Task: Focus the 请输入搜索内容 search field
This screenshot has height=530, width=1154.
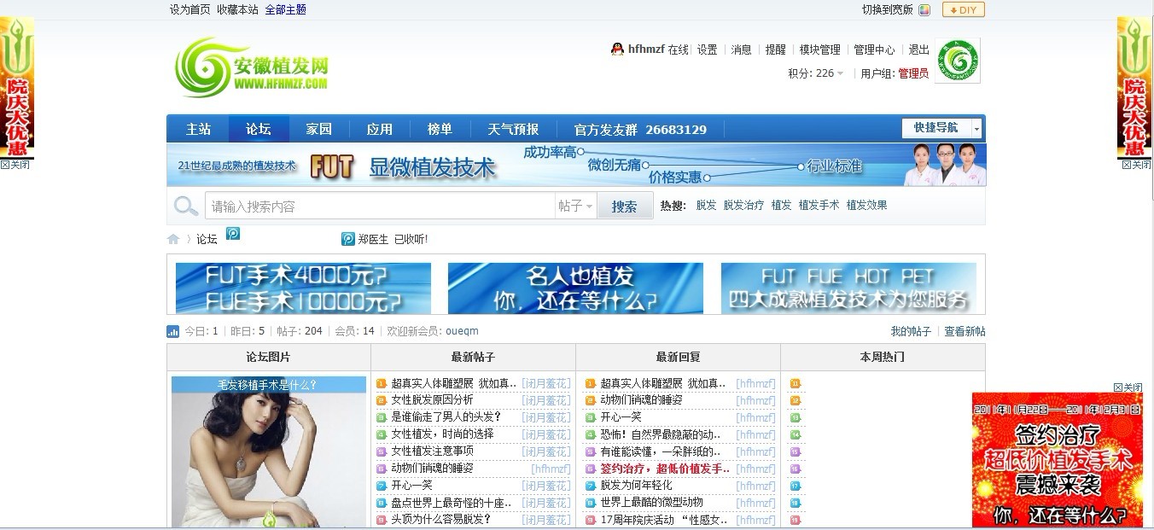Action: tap(380, 207)
